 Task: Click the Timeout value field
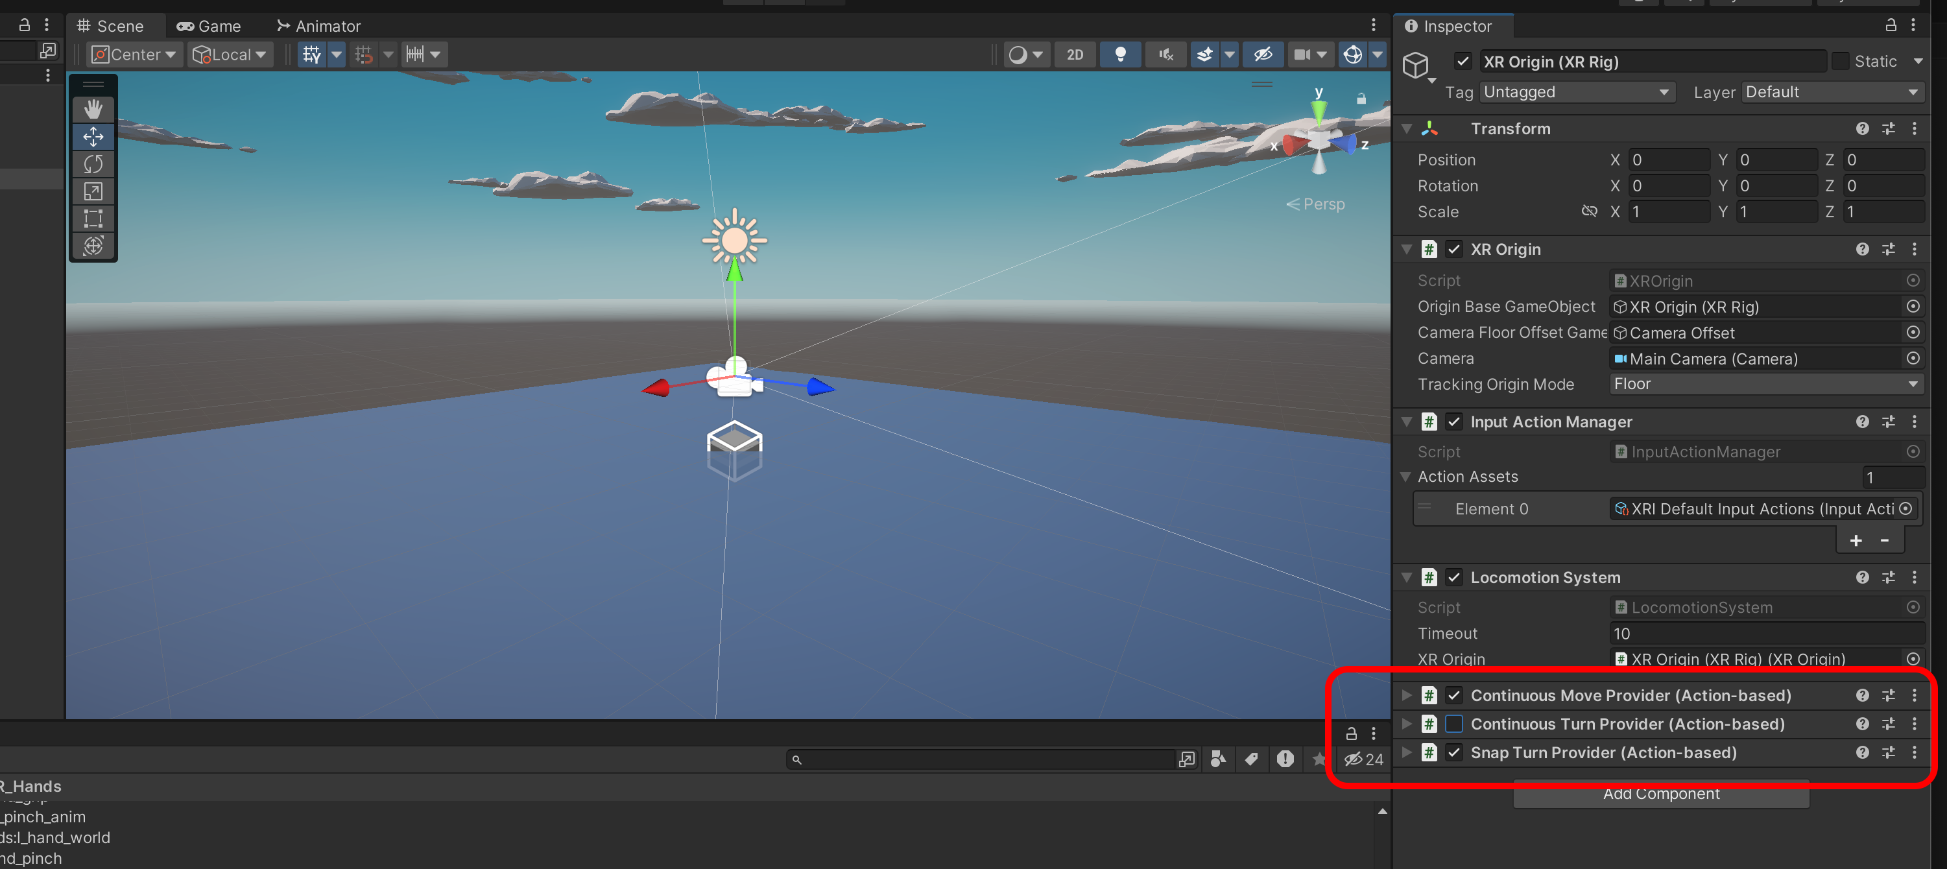click(1765, 633)
